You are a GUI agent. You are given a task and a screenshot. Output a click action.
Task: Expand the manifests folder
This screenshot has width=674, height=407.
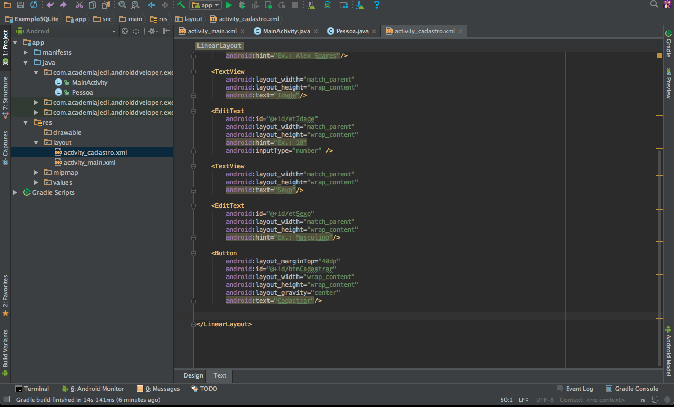coord(26,53)
